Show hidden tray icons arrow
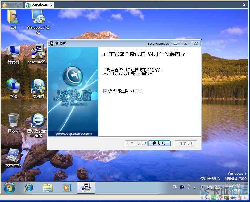Viewport: 250px width, 202px height. [194, 188]
